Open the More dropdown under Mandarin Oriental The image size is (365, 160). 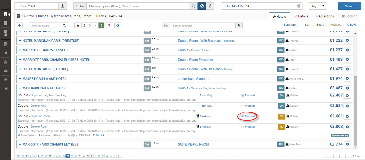tap(59, 135)
